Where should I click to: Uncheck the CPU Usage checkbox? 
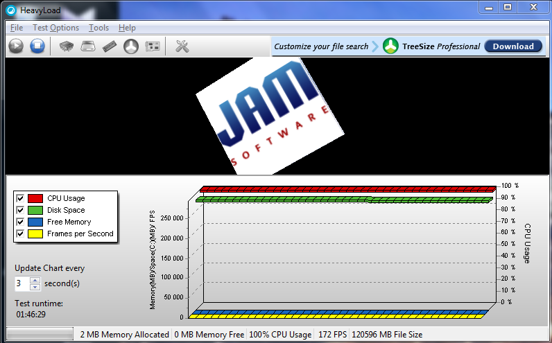(x=20, y=198)
